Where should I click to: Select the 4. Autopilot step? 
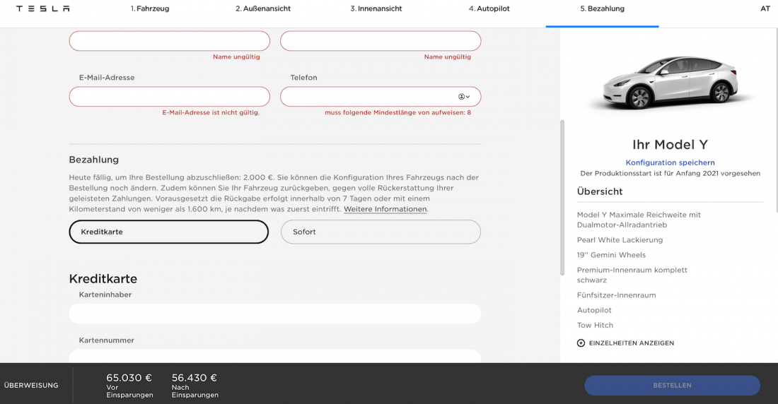(489, 8)
